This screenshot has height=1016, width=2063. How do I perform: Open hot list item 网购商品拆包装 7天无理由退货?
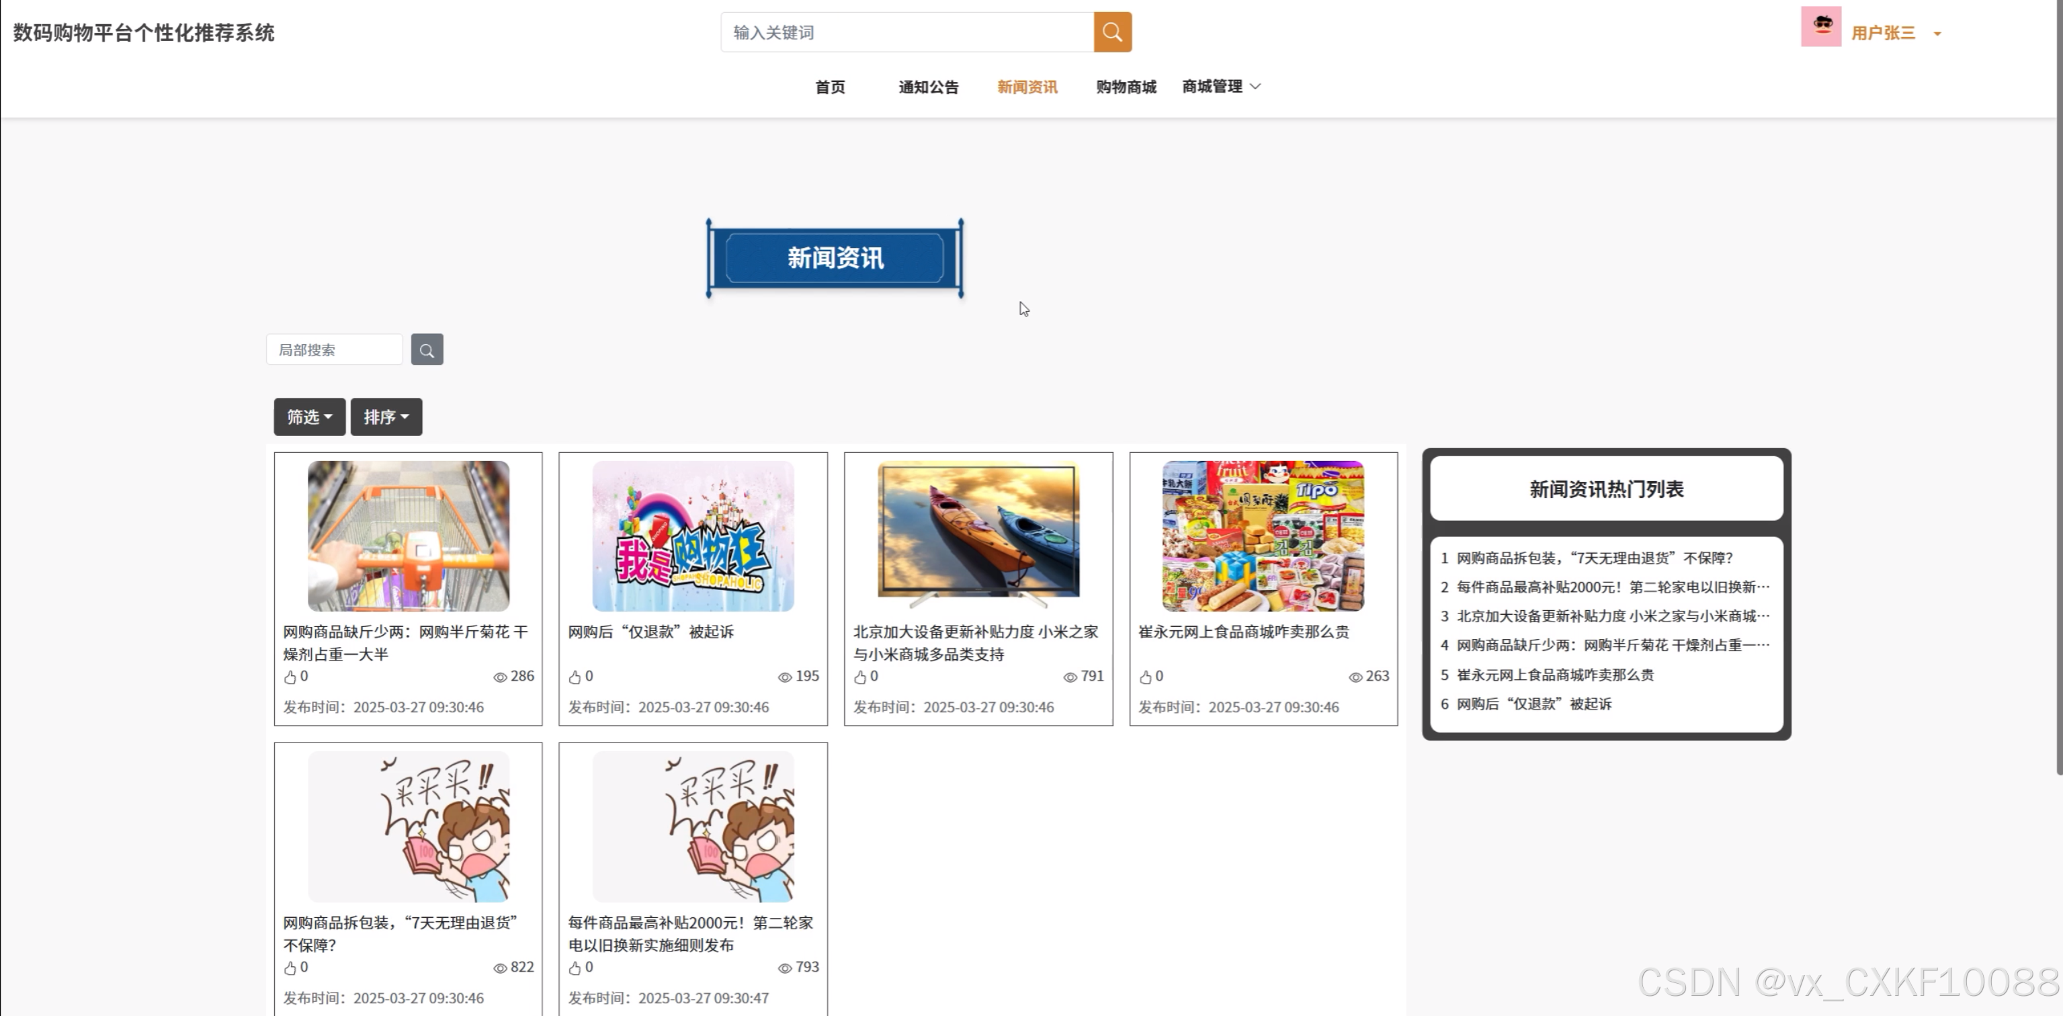coord(1594,558)
